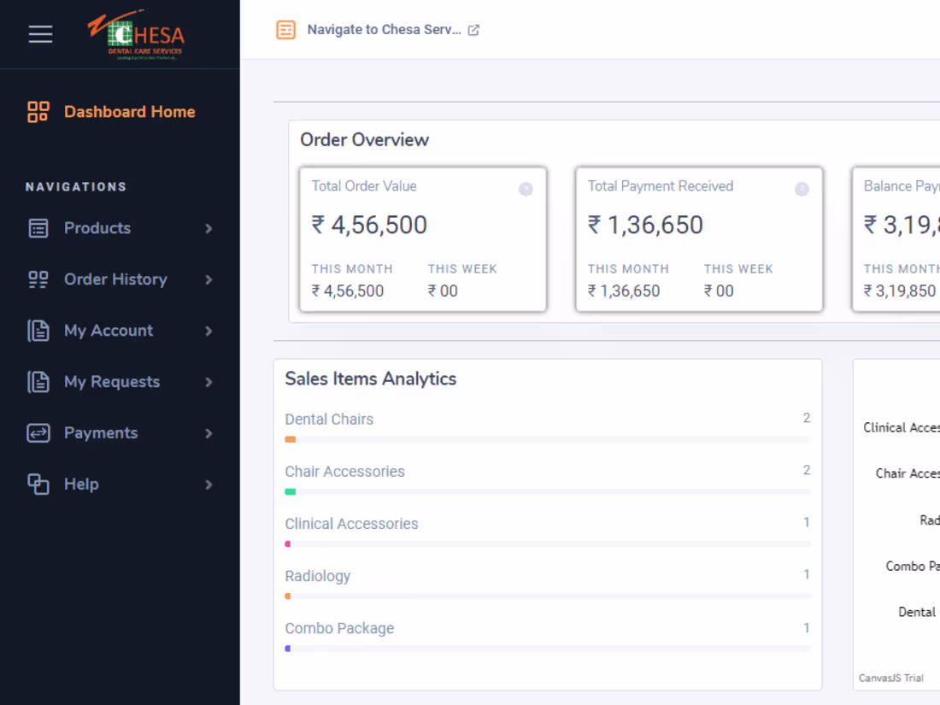Click the orange page icon beside the navigate link
Screen dimensions: 940x705
tap(285, 29)
